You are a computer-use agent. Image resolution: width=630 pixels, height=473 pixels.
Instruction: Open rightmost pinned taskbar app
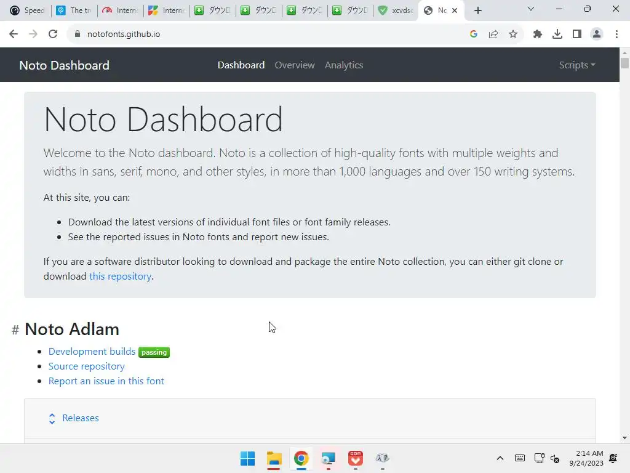[382, 458]
